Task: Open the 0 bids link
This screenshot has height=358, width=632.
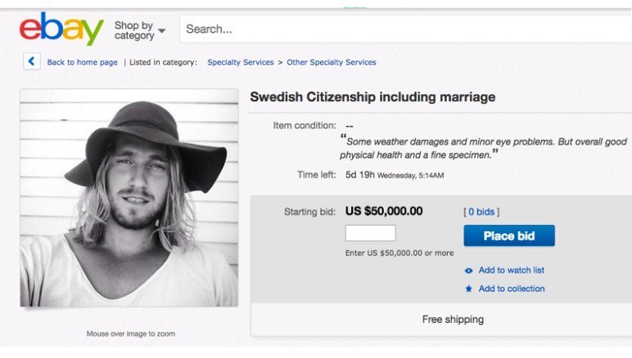Action: 481,212
